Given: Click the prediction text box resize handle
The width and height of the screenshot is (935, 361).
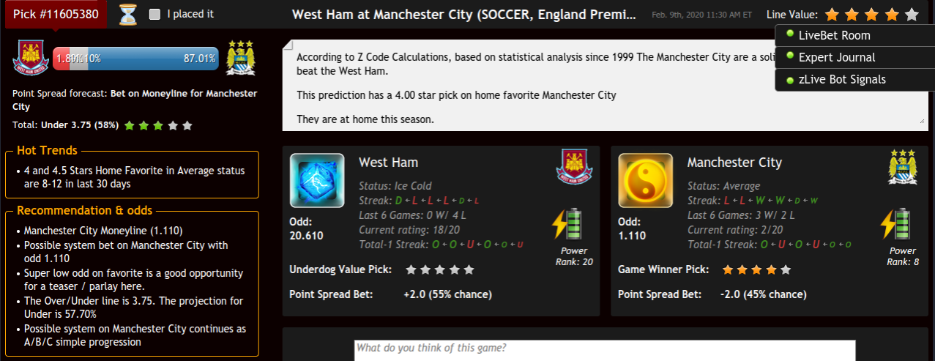Looking at the screenshot, I should (920, 121).
